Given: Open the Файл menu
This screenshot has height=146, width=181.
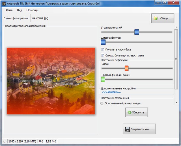Looking at the screenshot, I should [9, 10].
